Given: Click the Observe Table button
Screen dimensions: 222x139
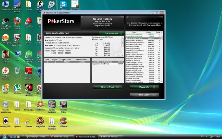Looking at the screenshot, I should [108, 87].
